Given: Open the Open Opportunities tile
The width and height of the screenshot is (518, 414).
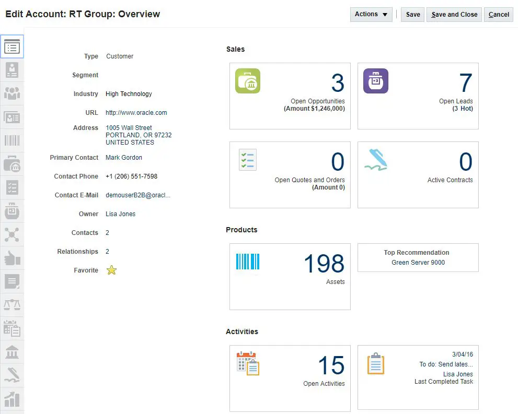Looking at the screenshot, I should point(290,96).
